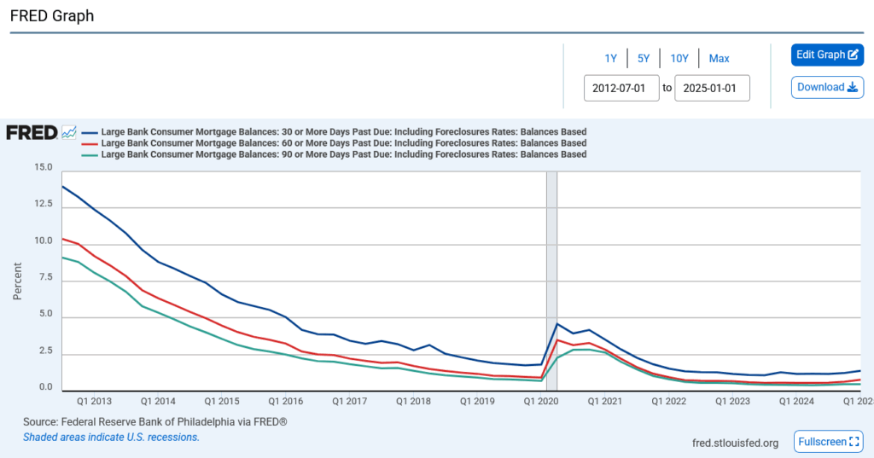Screen dimensions: 874x458
Task: Click the line chart icon beside FRED logo
Action: click(x=69, y=132)
